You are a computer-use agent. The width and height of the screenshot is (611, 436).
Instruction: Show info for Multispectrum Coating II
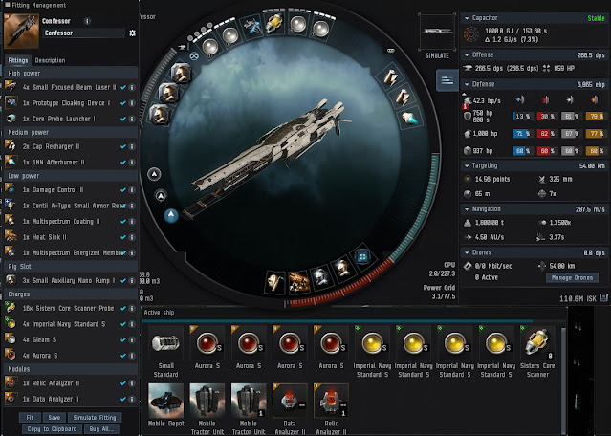click(x=132, y=222)
